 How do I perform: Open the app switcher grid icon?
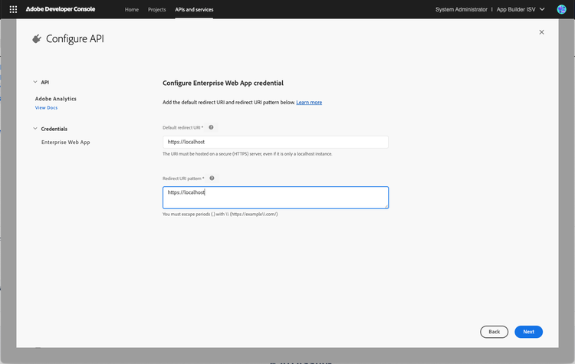pyautogui.click(x=13, y=9)
